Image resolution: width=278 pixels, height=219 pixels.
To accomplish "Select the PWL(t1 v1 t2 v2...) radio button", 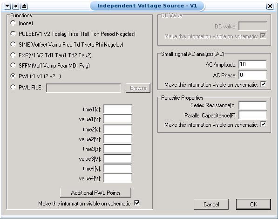I will coord(13,76).
